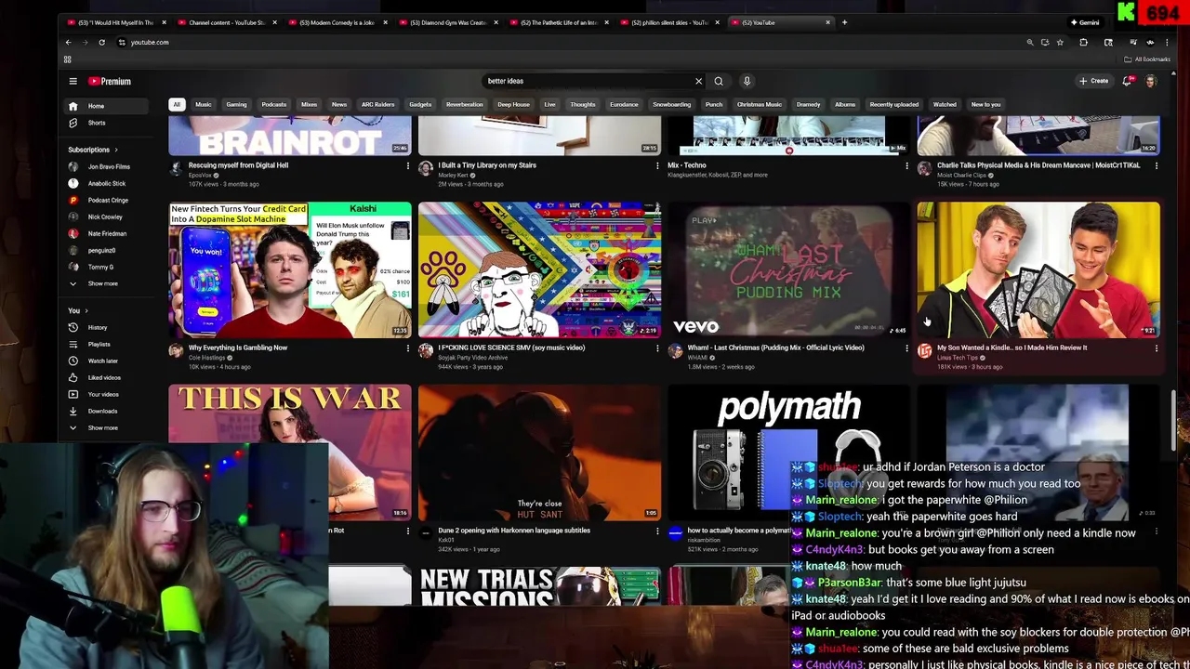Click Linus Tech Tips channel avatar
Image resolution: width=1190 pixels, height=669 pixels.
click(x=924, y=351)
